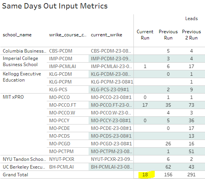Image resolution: width=205 pixels, height=179 pixels.
Task: Select the KLG-PCPM course code
Action: tap(60, 82)
